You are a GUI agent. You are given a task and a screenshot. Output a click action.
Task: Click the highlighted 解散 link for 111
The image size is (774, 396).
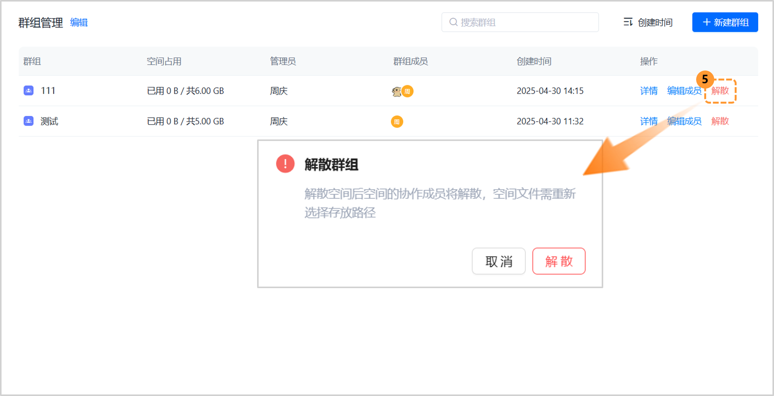point(720,91)
